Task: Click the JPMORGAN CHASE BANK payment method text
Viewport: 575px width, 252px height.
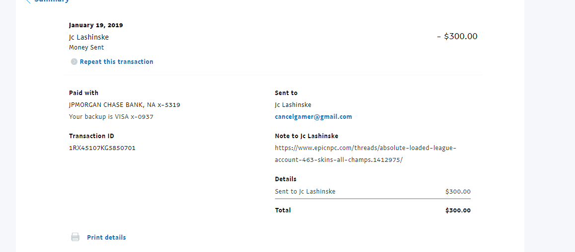Action: click(124, 105)
